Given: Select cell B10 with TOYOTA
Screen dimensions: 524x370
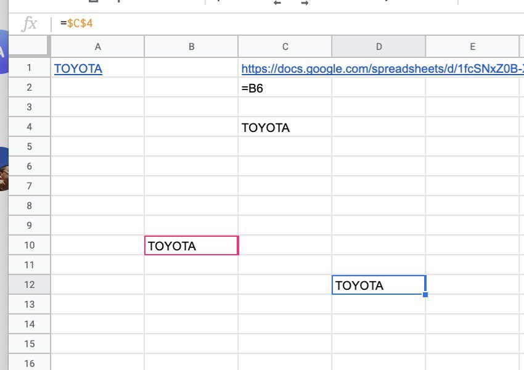Looking at the screenshot, I should coord(192,245).
